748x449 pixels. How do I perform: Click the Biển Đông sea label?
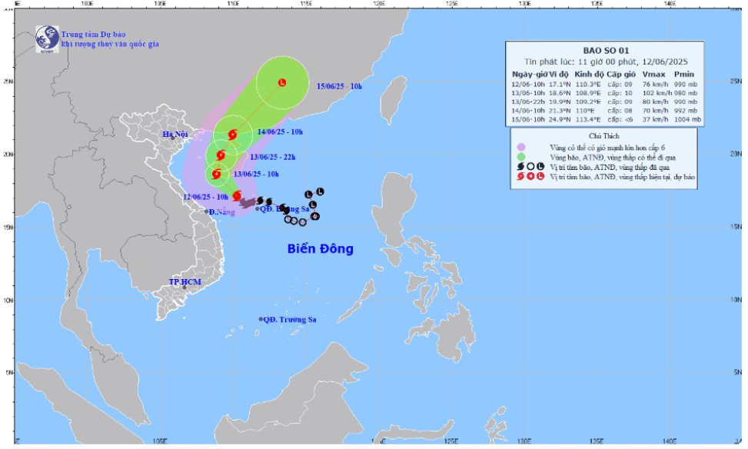pyautogui.click(x=321, y=249)
